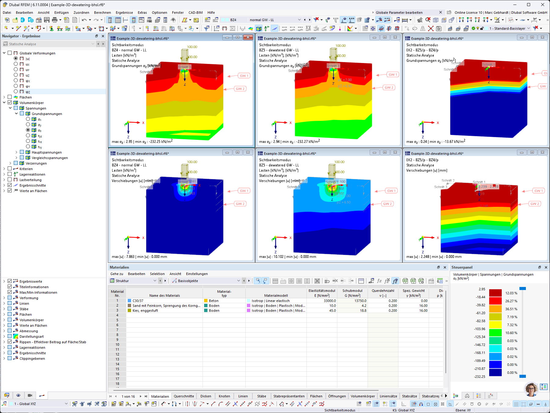
Task: Toggle the Globale Verformungen checkbox
Action: [x=9, y=53]
